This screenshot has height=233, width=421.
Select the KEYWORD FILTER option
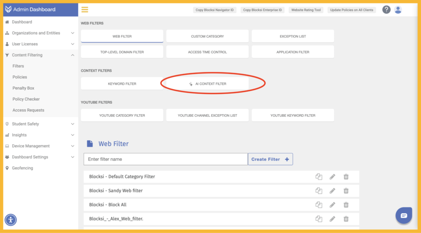click(x=122, y=84)
